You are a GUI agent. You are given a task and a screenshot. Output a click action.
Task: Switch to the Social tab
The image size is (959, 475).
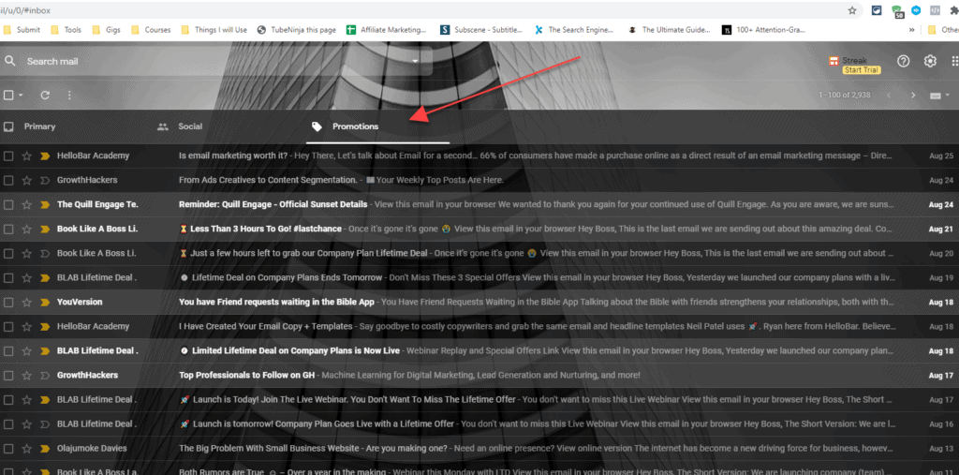(190, 126)
